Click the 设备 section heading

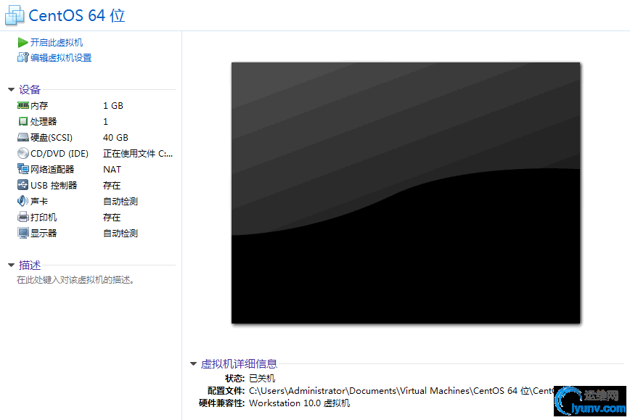tap(30, 89)
